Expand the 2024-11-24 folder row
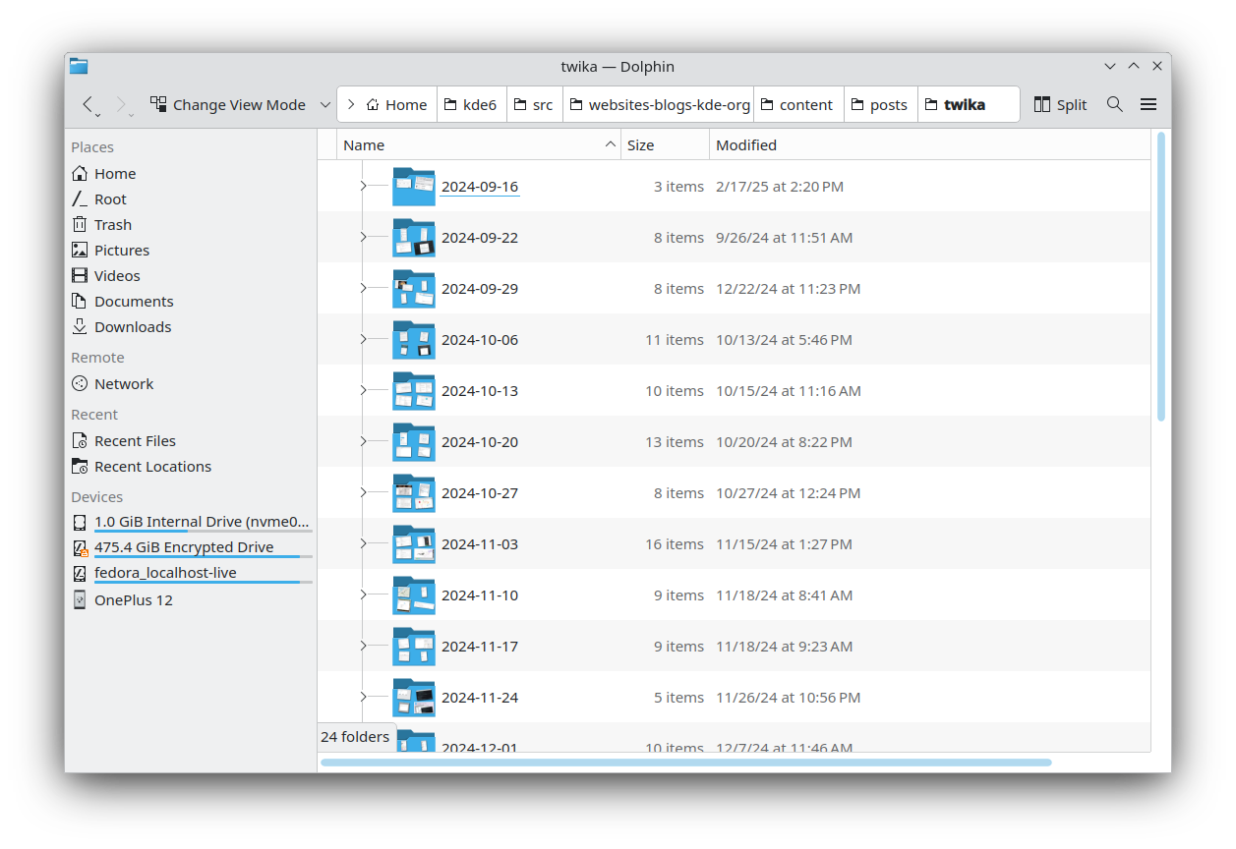 click(363, 698)
